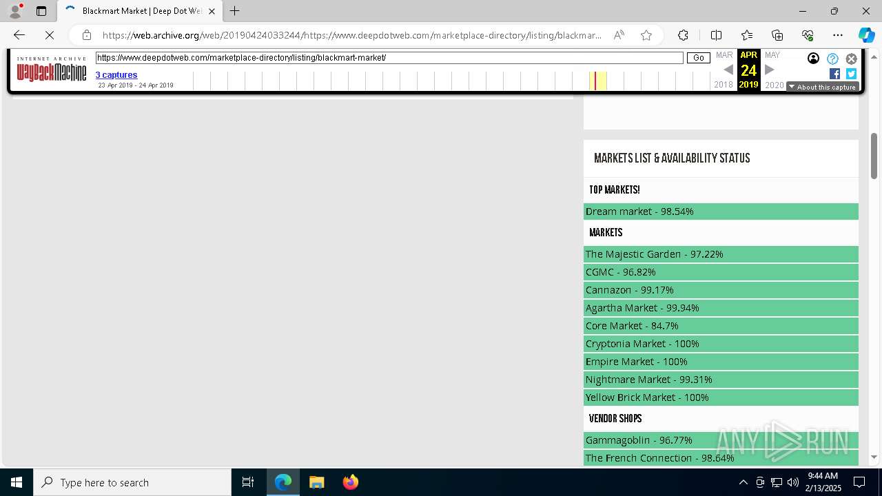Share the capture on Twitter
The width and height of the screenshot is (882, 496).
(851, 74)
